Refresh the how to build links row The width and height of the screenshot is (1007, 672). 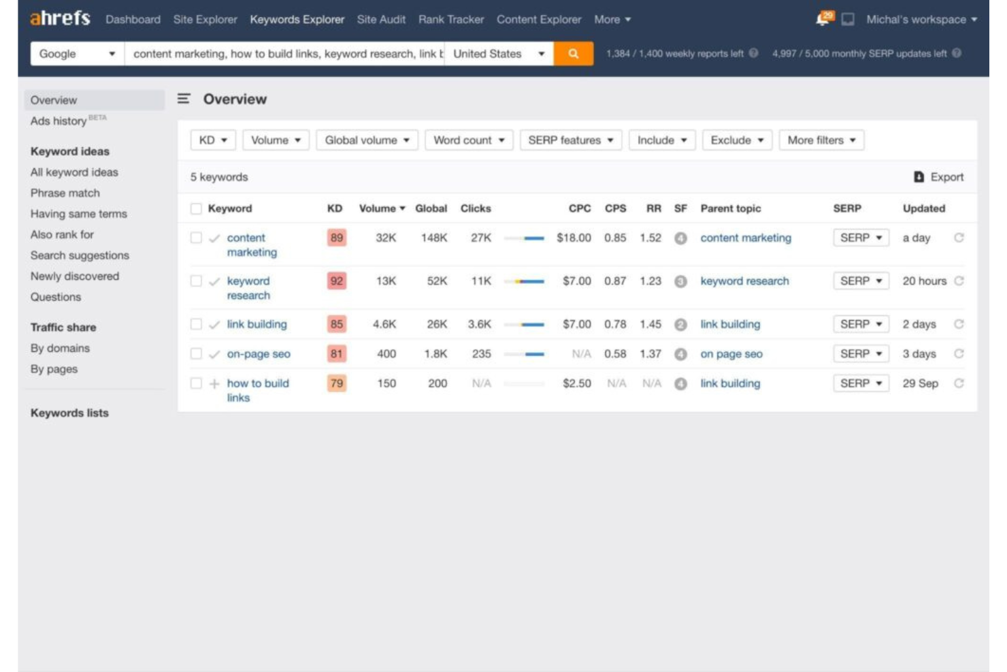click(959, 383)
